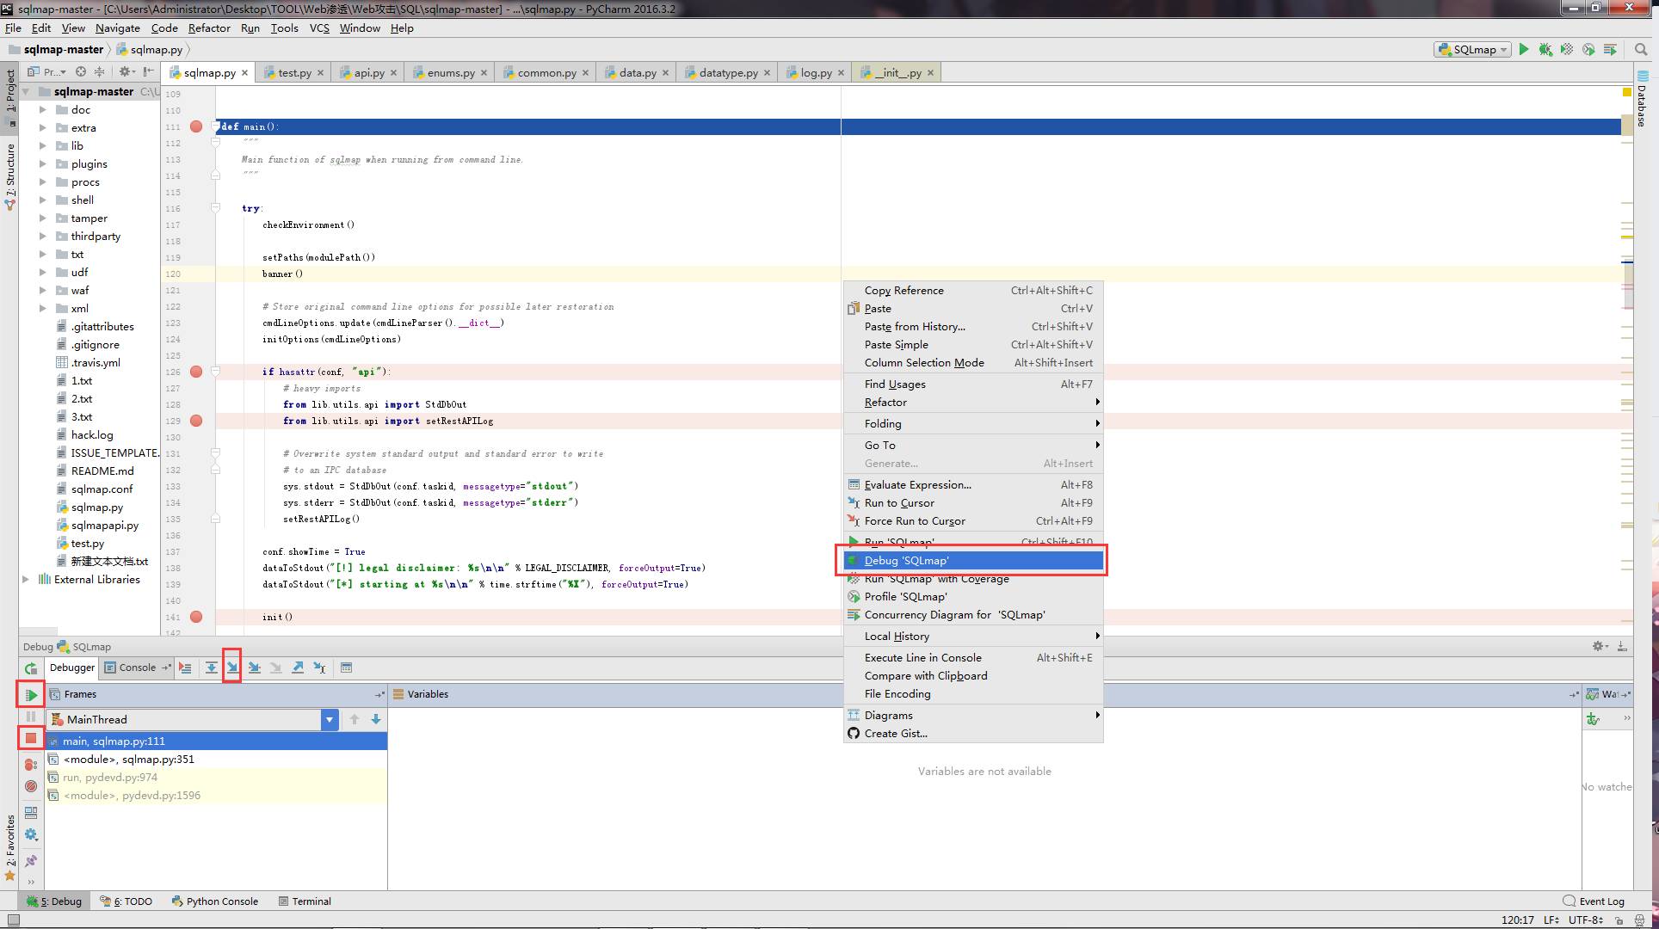Evaluate expression calculator icon
This screenshot has height=929, width=1659.
coord(346,668)
